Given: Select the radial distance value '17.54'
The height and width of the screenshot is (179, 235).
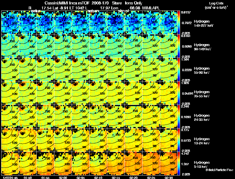Looking at the screenshot, I should point(46,8).
